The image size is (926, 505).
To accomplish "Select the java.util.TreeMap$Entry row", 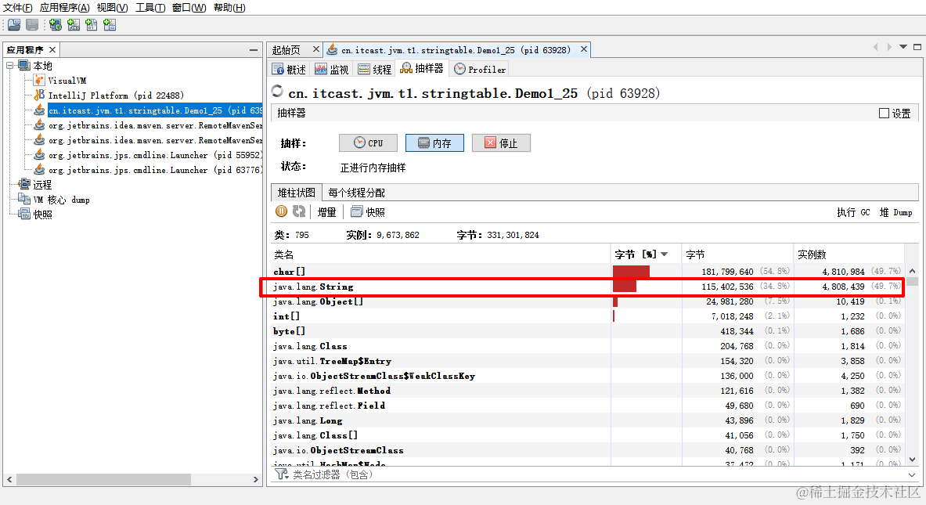I will coord(588,361).
